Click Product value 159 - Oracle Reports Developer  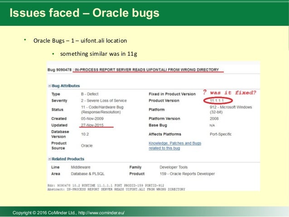pos(187,174)
